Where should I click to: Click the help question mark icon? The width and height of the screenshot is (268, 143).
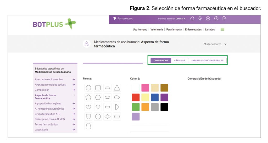(x=216, y=18)
